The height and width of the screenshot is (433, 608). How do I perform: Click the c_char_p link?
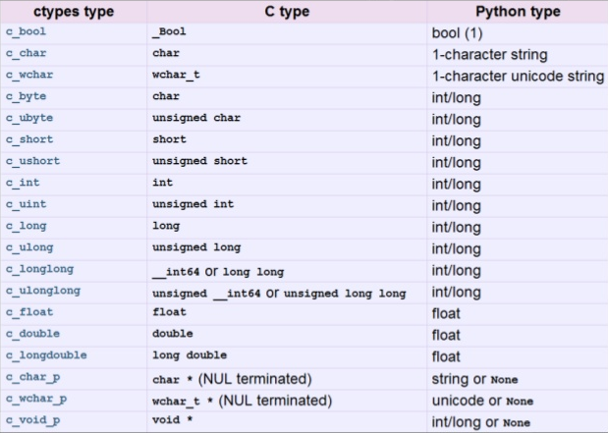coord(33,378)
